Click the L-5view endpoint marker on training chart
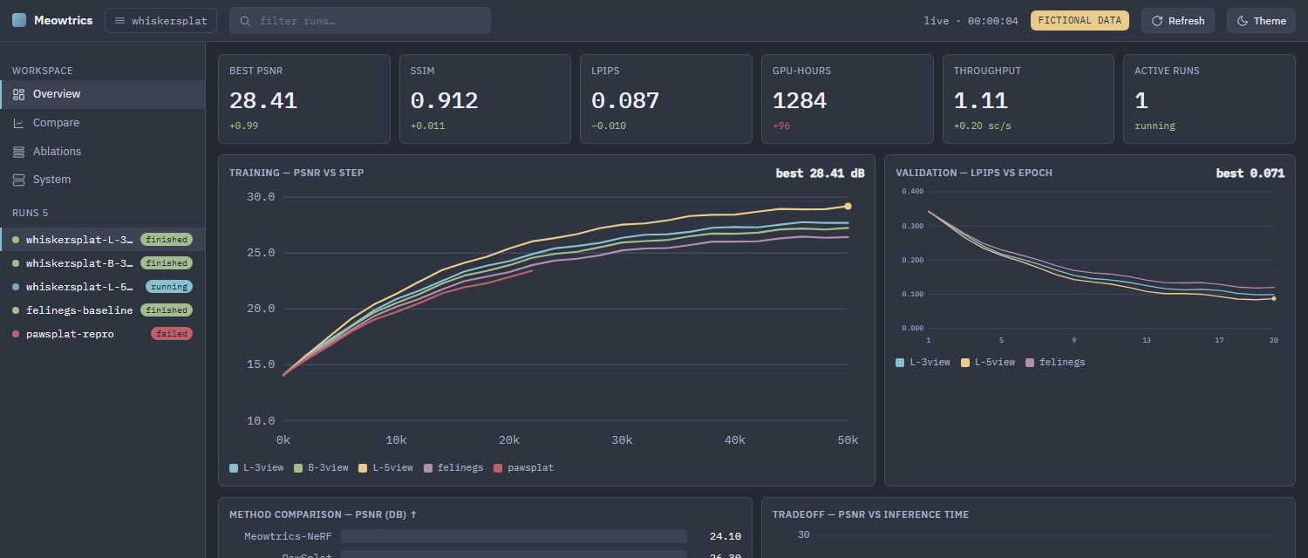Image resolution: width=1308 pixels, height=558 pixels. 848,207
